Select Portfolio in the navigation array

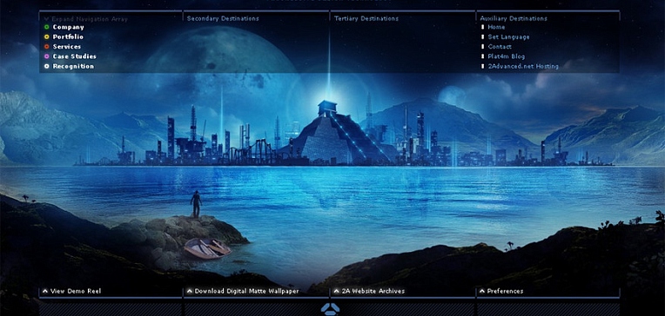[x=68, y=36]
